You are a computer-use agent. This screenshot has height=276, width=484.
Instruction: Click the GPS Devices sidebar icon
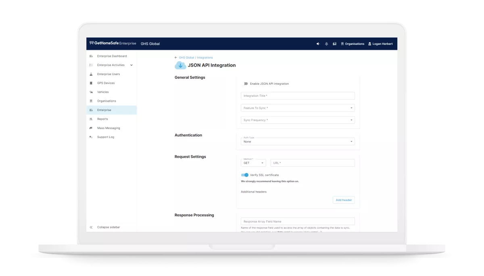click(x=91, y=83)
